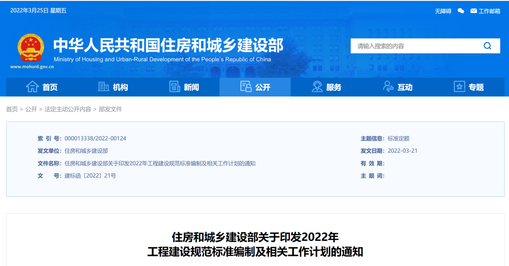The width and height of the screenshot is (509, 266).
Task: Go to 首页 in the breadcrumb
Action: point(12,109)
